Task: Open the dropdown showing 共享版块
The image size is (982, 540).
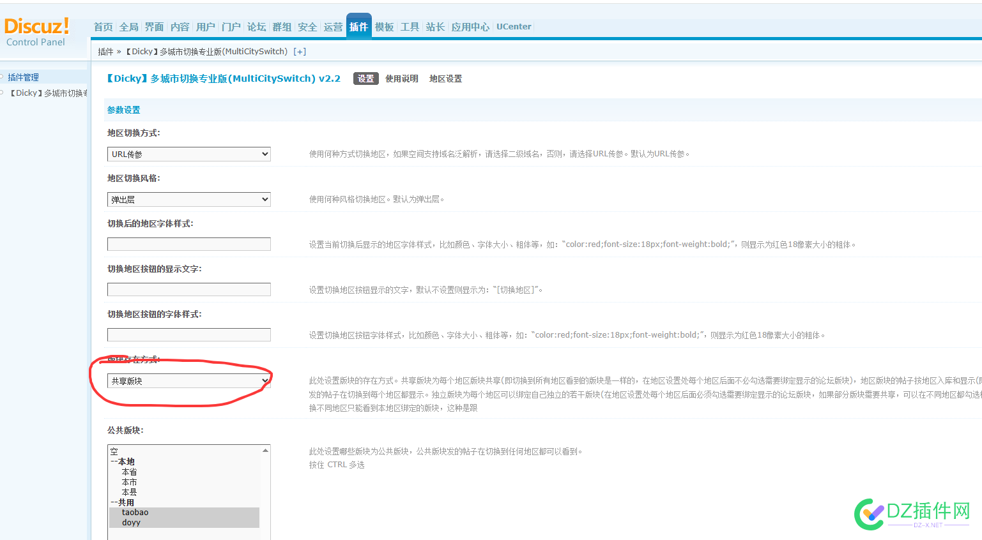Action: (x=189, y=380)
